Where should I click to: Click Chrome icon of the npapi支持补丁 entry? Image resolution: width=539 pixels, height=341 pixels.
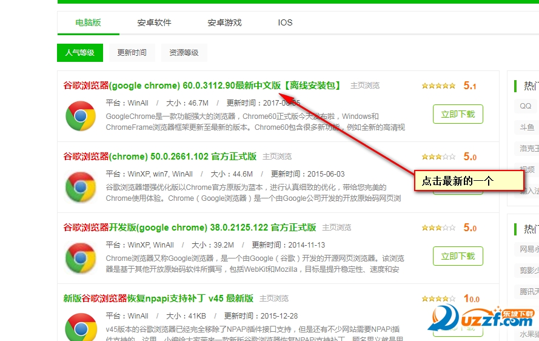pos(81,327)
